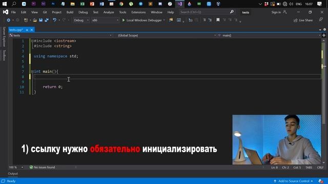Screen dimensions: 328x184
Task: Open the Git menu
Action: [x=45, y=12]
